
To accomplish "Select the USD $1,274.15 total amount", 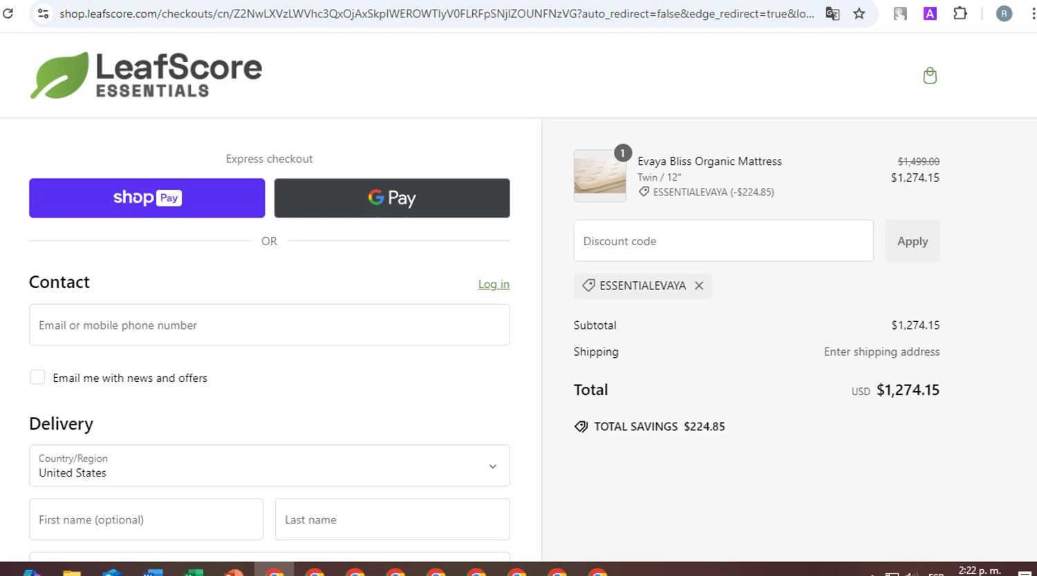I will click(x=895, y=390).
